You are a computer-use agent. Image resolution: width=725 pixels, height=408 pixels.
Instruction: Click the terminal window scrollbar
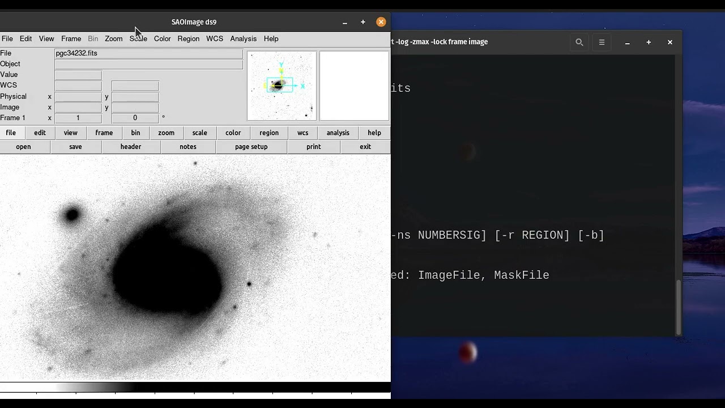pos(678,308)
